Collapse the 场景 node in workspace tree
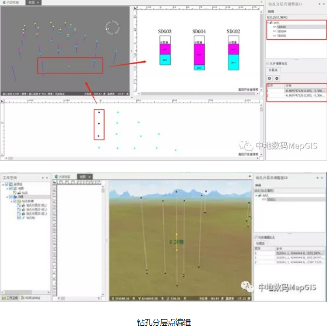The image size is (327, 327). click(x=7, y=197)
